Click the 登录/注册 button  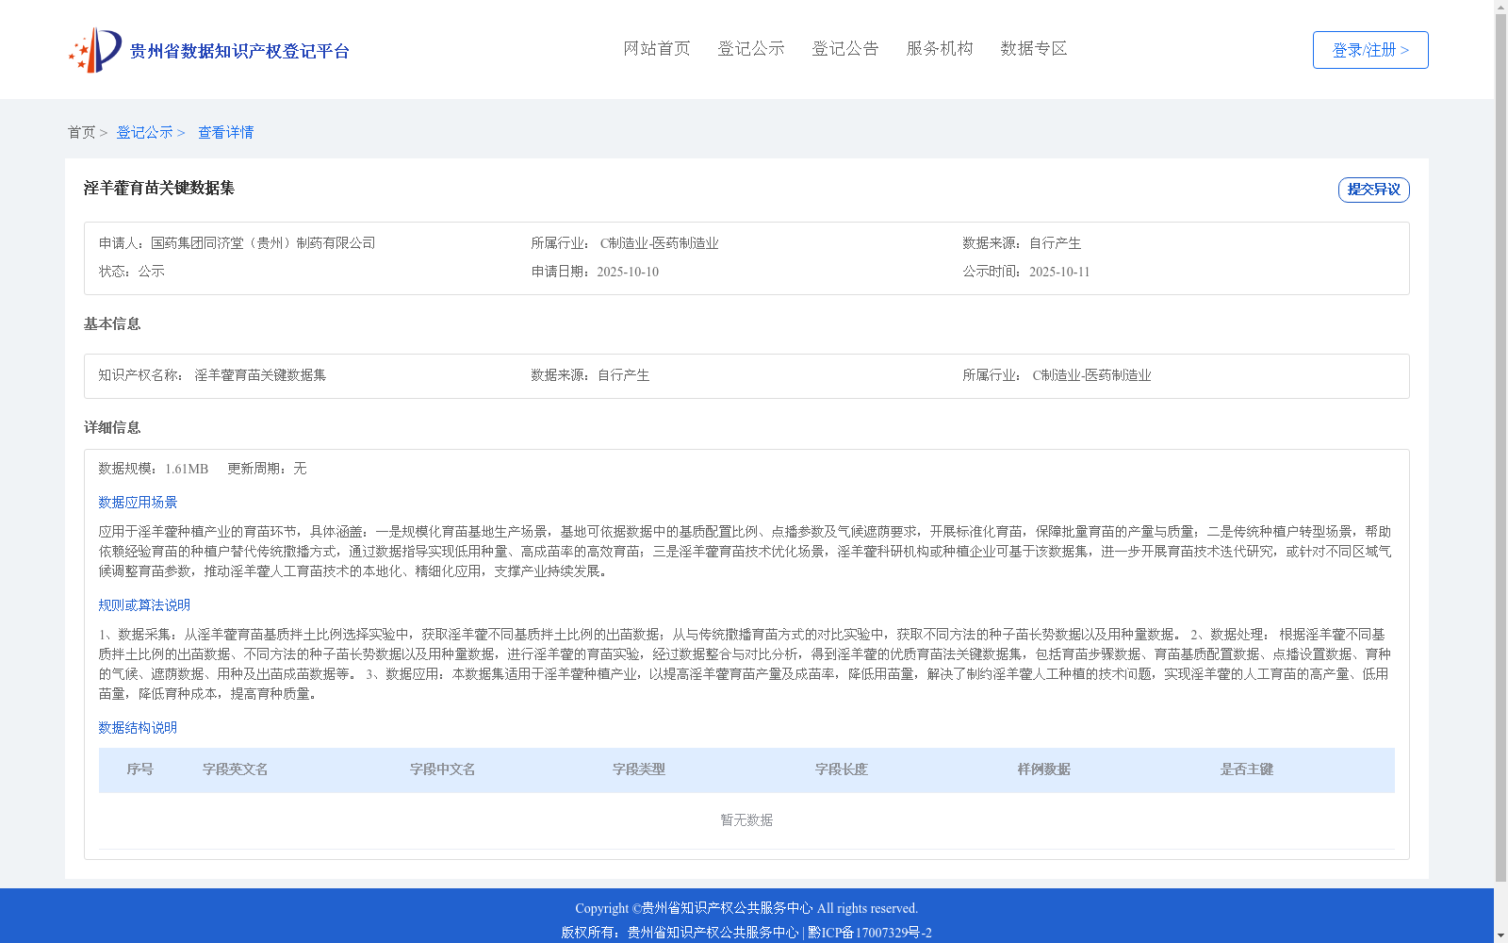pos(1370,50)
